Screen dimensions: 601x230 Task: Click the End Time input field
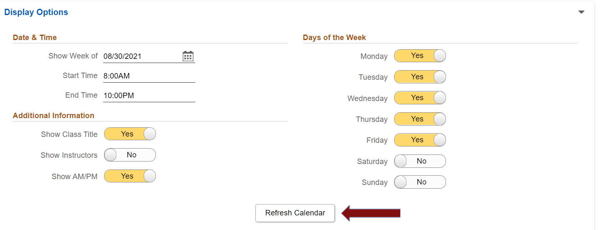click(x=149, y=96)
